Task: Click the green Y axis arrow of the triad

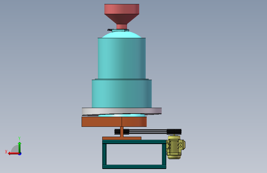Action: [x=20, y=147]
